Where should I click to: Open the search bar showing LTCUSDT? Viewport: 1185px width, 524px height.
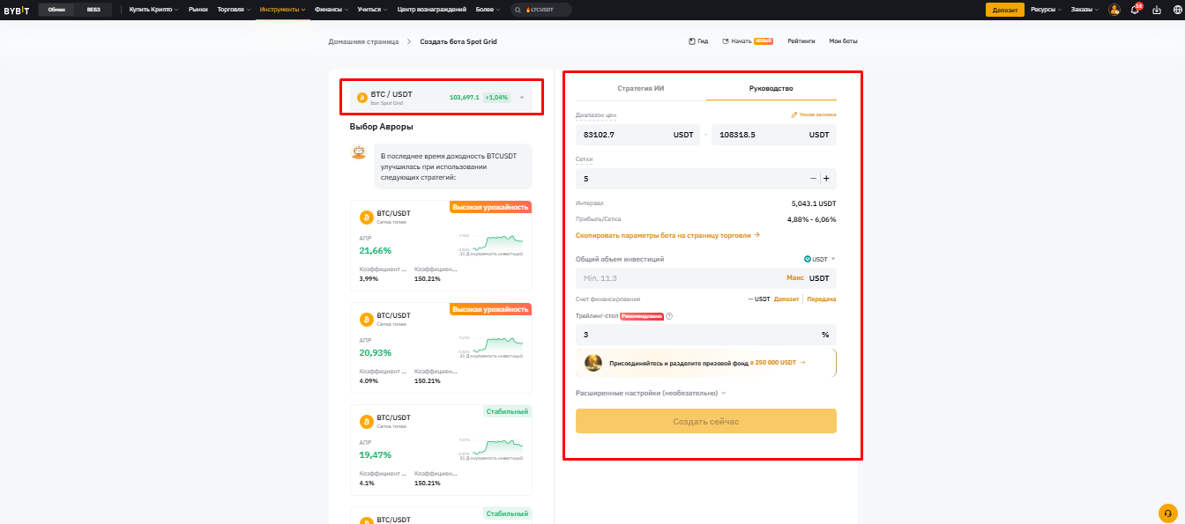tap(540, 9)
